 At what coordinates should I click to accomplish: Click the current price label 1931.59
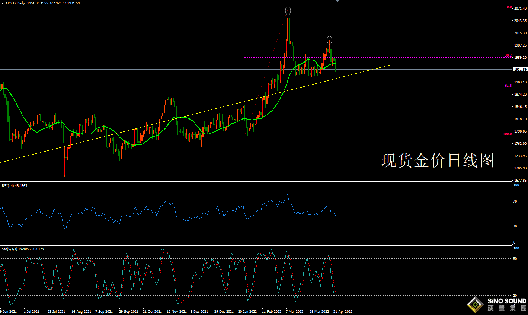click(x=520, y=70)
